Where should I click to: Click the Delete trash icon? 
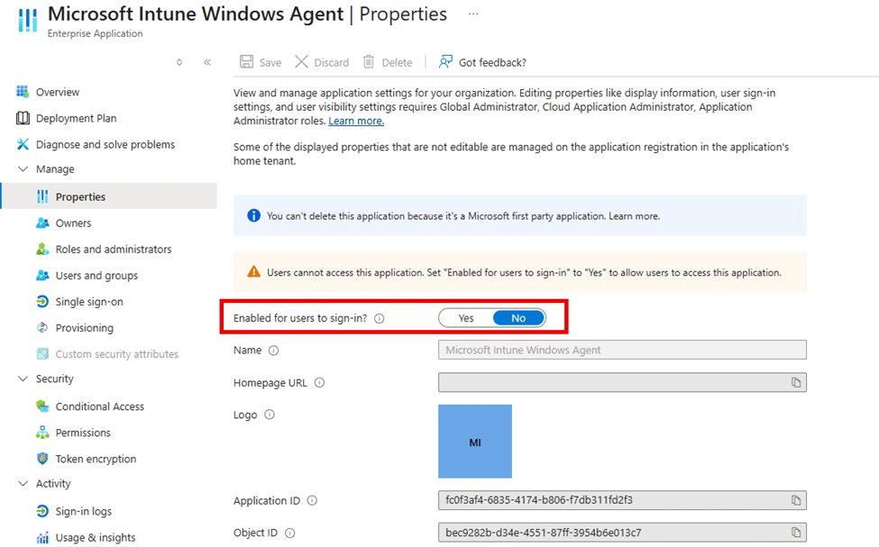tap(369, 62)
